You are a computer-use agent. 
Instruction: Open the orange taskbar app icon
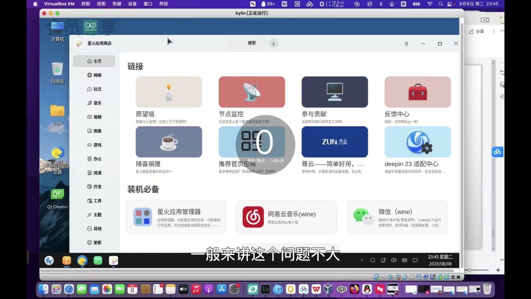[66, 260]
